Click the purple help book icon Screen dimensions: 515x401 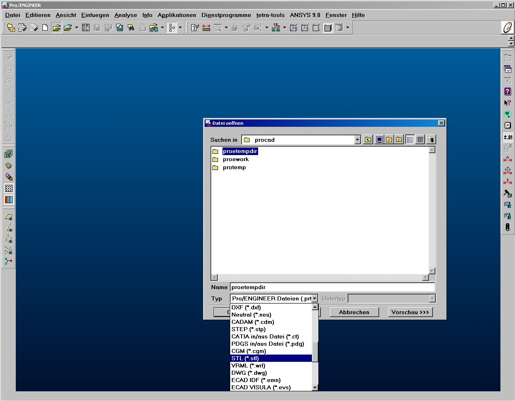point(508,92)
